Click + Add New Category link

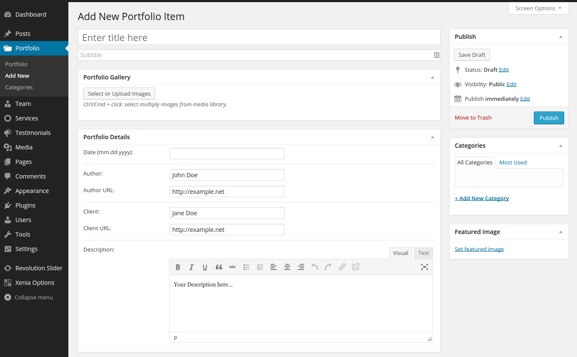coord(482,198)
